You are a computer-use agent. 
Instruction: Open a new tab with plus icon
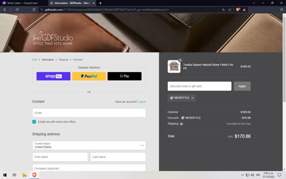100,3
